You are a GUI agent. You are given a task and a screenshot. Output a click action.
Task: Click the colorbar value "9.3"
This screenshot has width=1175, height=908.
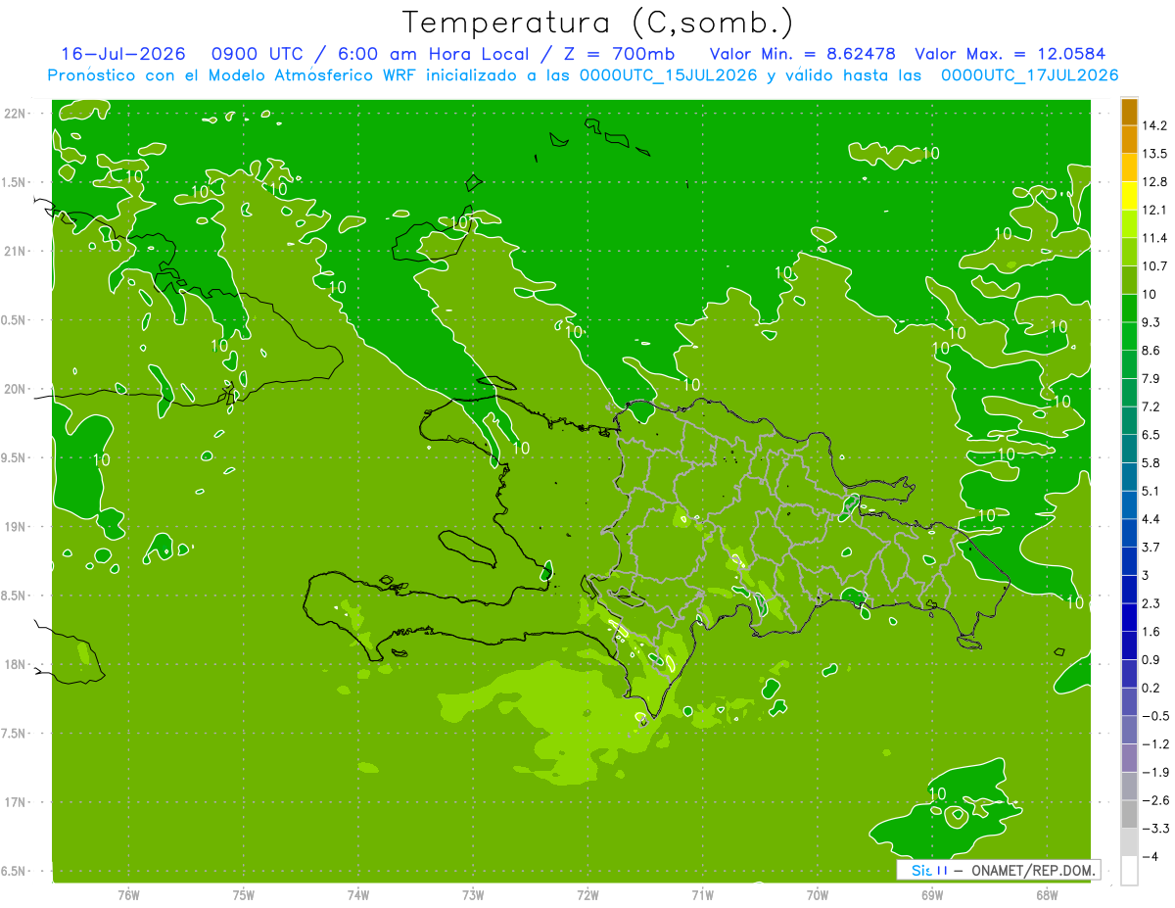1151,322
